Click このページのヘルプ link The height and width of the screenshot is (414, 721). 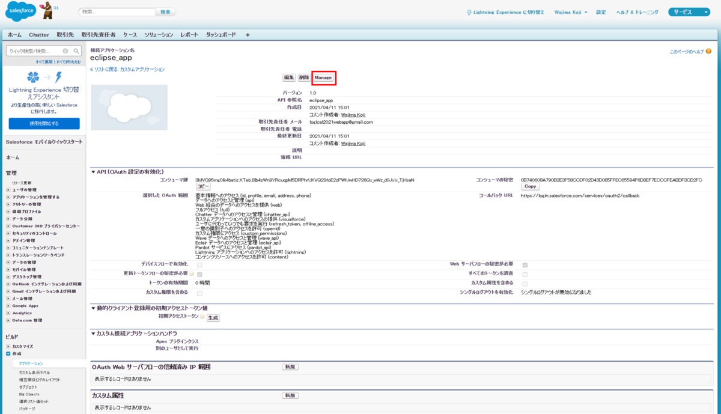[687, 52]
